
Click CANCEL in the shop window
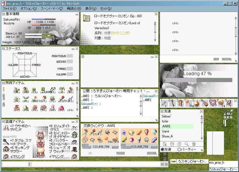[227, 59]
